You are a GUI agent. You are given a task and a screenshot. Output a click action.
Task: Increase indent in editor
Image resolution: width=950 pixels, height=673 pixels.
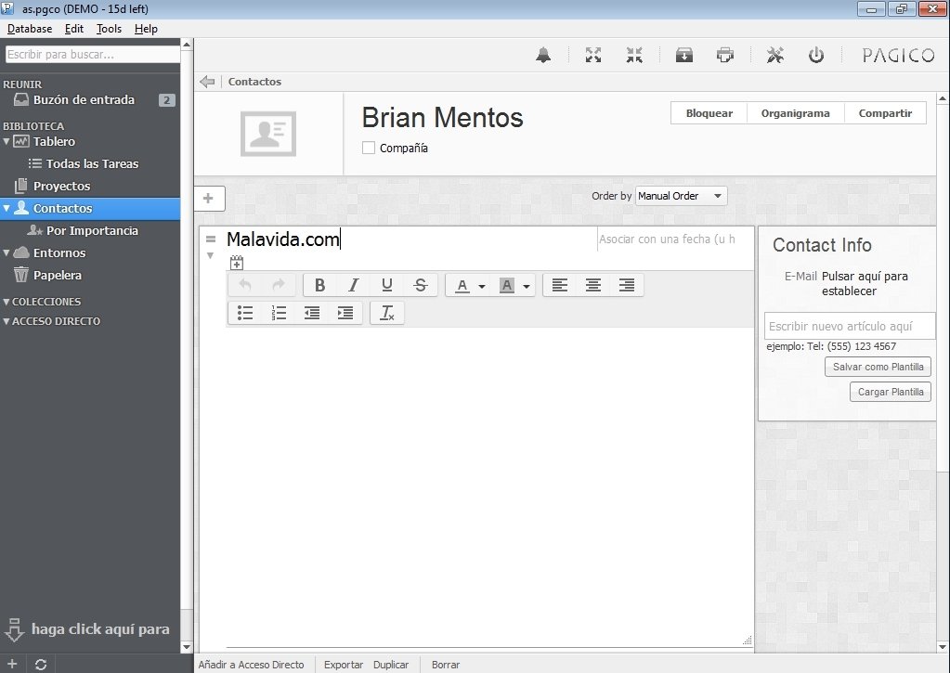[x=345, y=313]
